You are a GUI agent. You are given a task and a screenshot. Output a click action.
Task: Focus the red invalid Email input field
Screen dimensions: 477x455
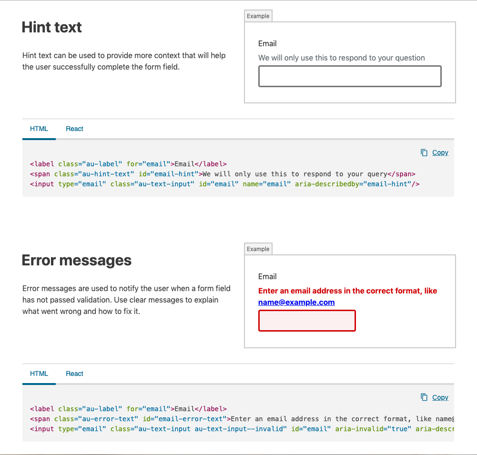[307, 321]
